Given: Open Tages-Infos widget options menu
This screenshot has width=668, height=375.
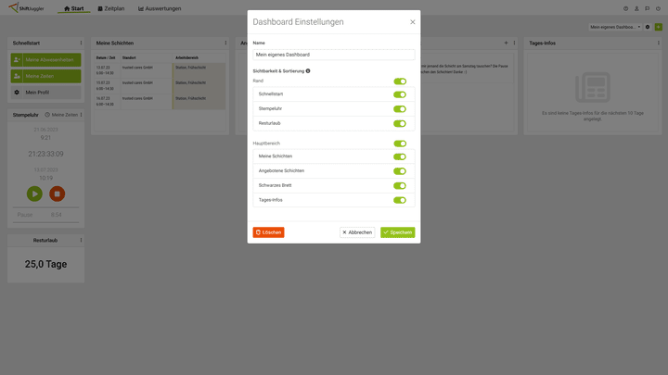Looking at the screenshot, I should (658, 43).
